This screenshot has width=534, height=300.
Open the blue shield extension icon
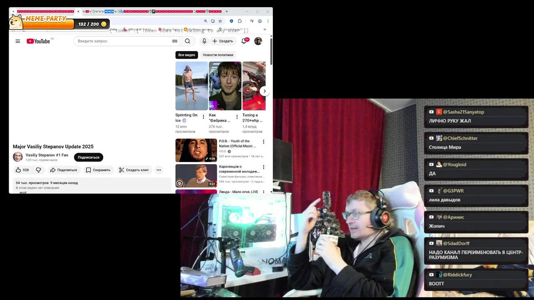coord(232,21)
